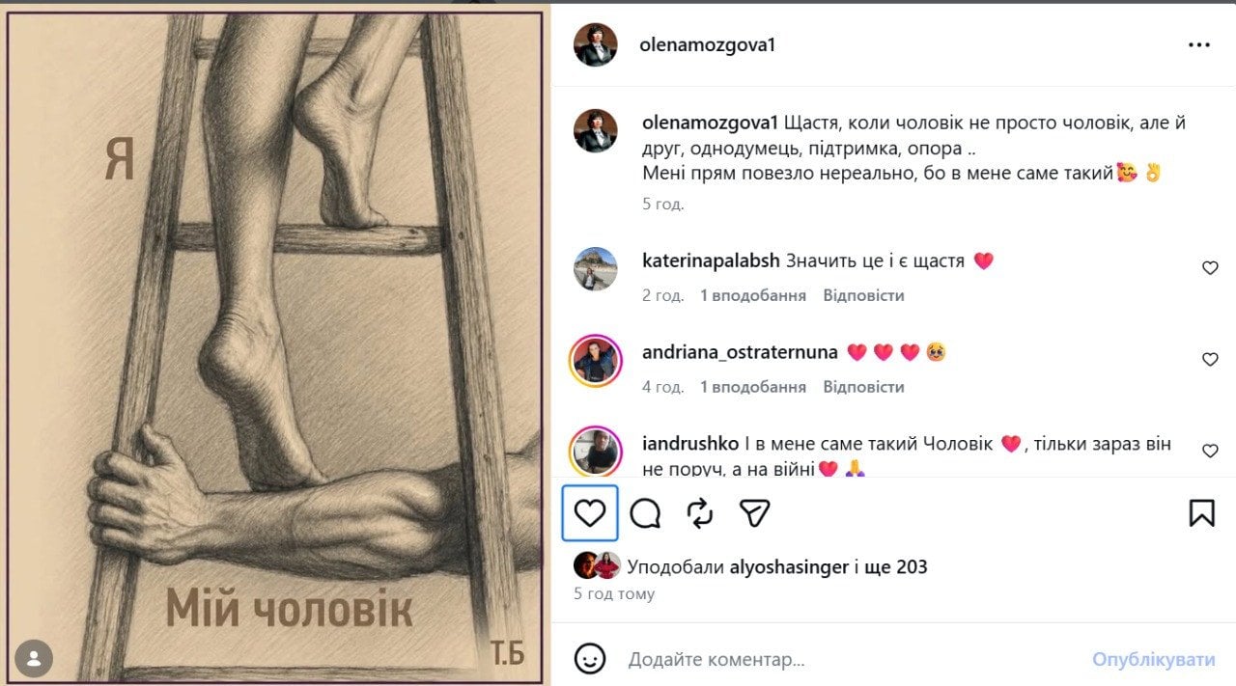Screen dimensions: 1236x686
Task: Save post with the bookmark icon
Action: click(x=1201, y=513)
